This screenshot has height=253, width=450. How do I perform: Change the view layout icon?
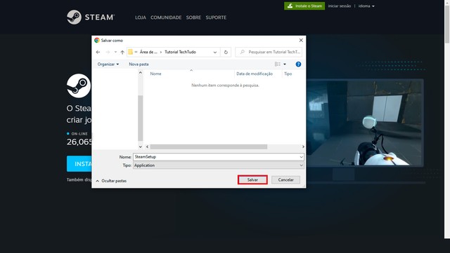coord(278,64)
